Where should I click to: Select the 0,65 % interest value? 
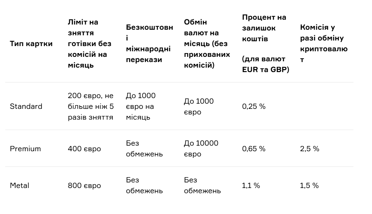click(253, 149)
